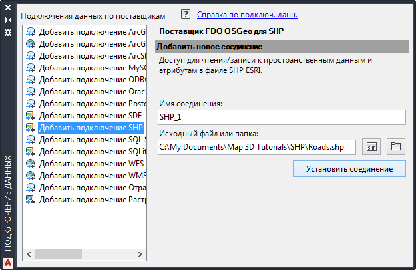This screenshot has height=270, width=416.
Task: Click the icon beside the SQLit... entry
Action: tap(31, 152)
